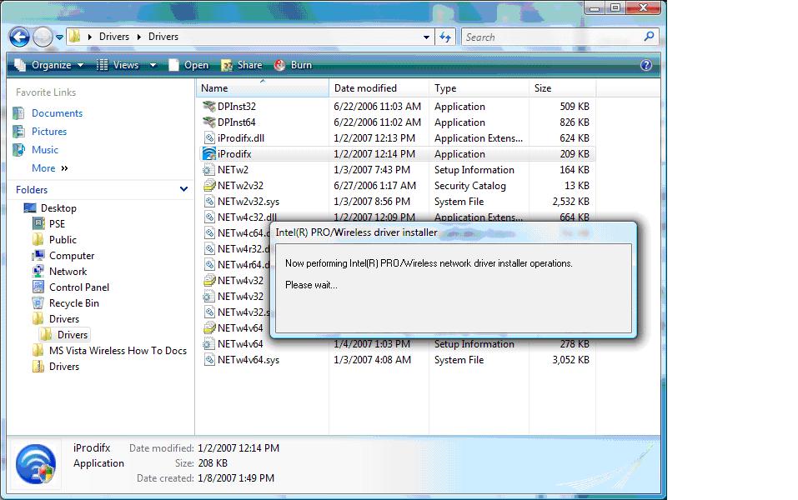
Task: Sort by the Type column header
Action: click(x=479, y=88)
